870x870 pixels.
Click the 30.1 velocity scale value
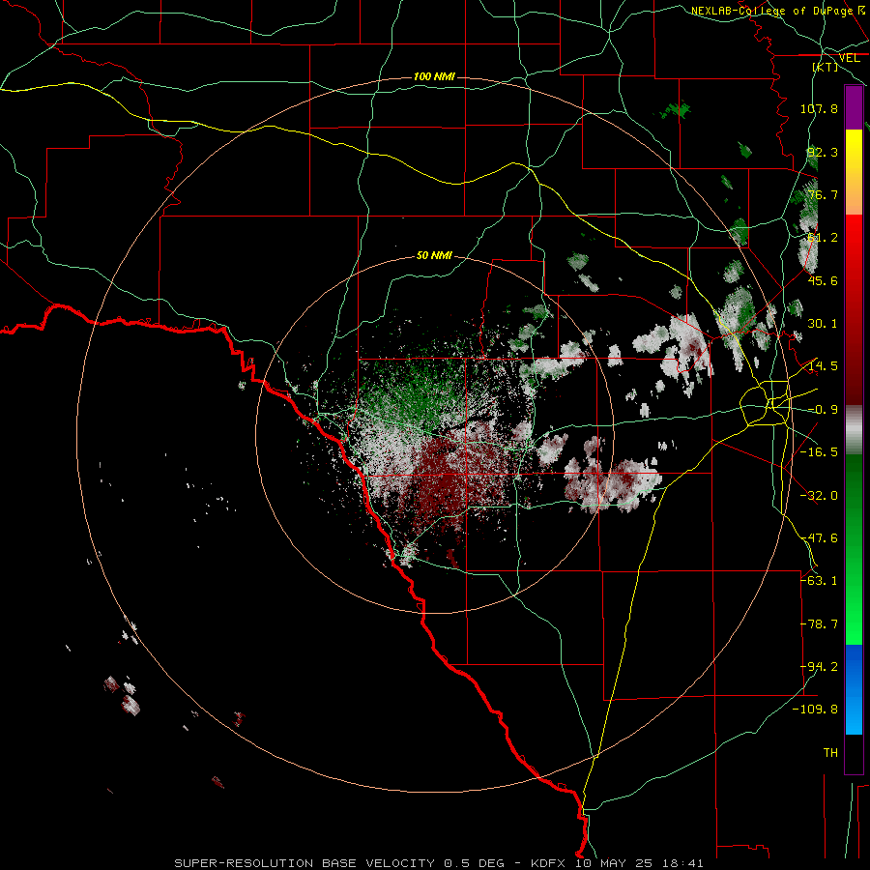click(x=823, y=324)
